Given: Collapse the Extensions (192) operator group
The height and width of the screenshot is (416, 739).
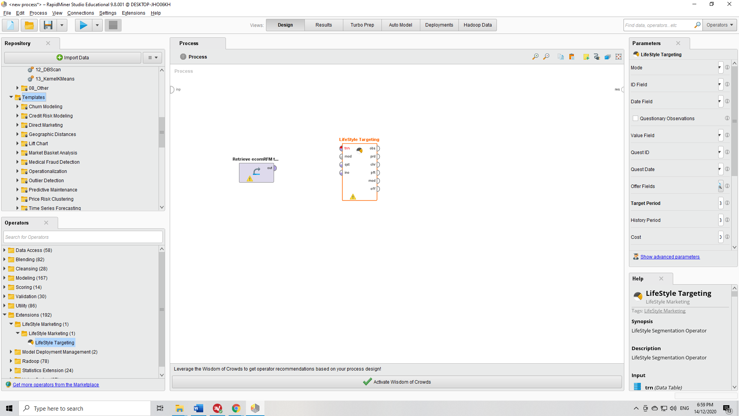Looking at the screenshot, I should point(4,315).
